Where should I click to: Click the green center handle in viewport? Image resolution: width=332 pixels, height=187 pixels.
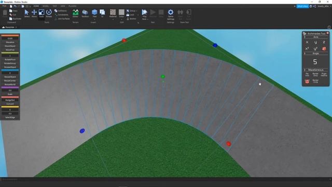tap(163, 76)
